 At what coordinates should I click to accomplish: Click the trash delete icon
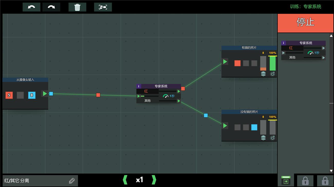77,7
